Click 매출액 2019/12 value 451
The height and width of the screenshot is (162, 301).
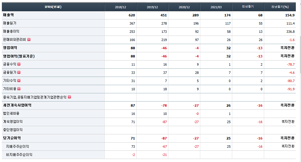[163, 15]
